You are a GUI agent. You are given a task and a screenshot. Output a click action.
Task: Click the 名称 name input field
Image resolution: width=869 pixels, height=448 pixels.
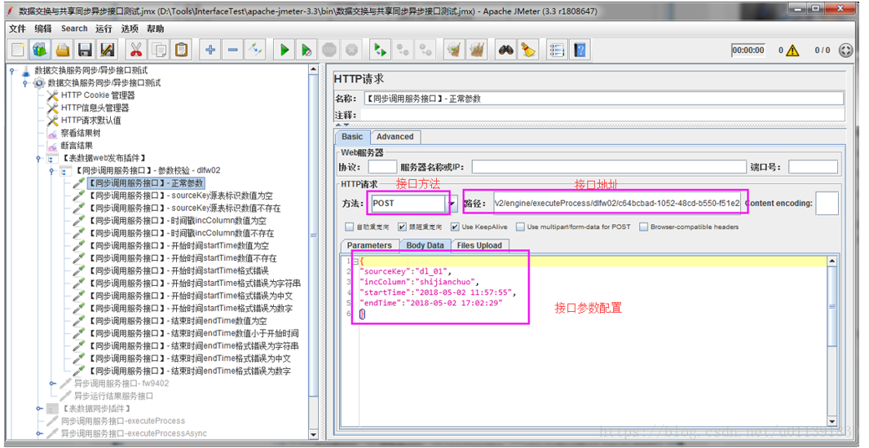coord(603,99)
